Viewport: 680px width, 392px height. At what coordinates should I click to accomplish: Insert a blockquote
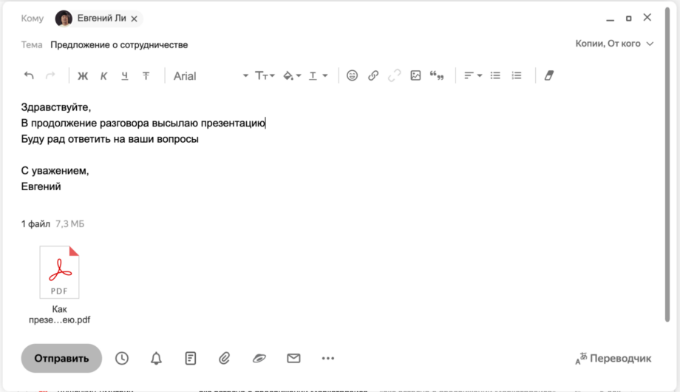[x=437, y=75]
